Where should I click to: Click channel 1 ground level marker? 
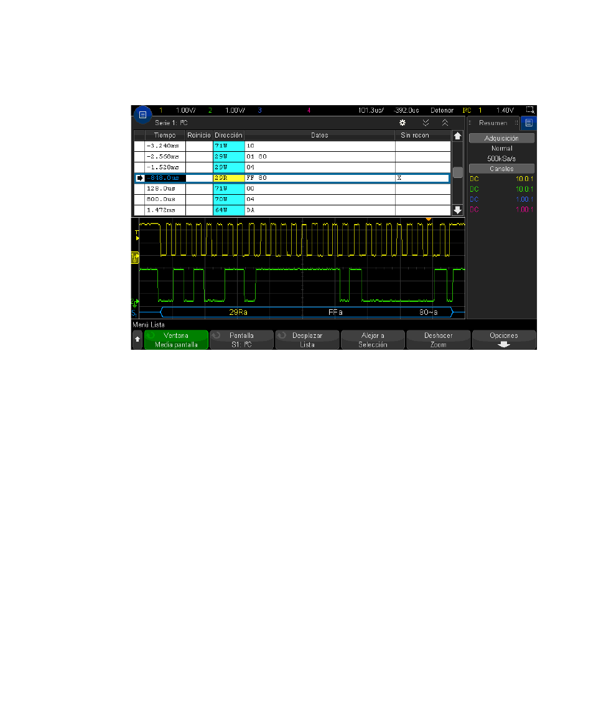134,258
